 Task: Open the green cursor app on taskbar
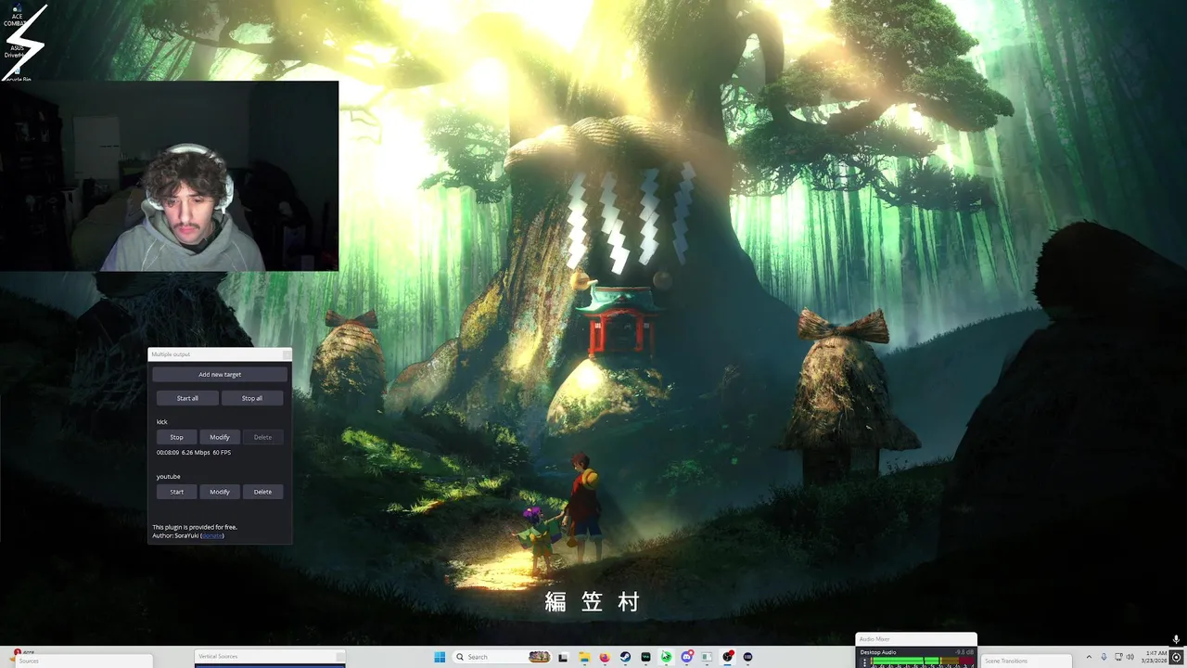coord(666,657)
